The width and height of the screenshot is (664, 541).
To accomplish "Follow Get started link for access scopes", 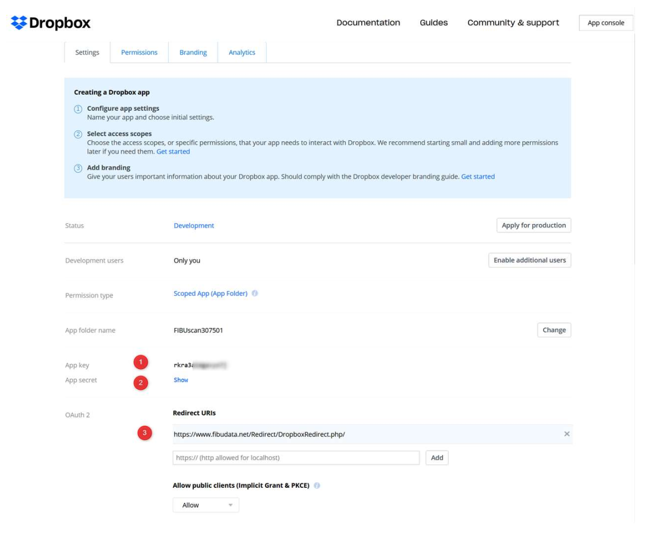I will (173, 152).
